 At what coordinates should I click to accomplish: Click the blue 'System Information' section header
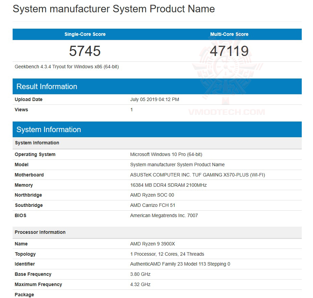157,129
